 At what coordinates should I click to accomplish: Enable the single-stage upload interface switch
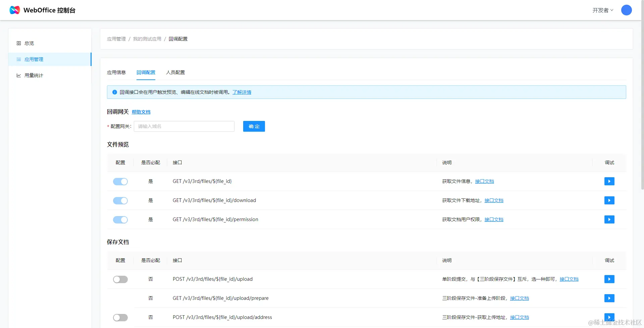pyautogui.click(x=120, y=279)
